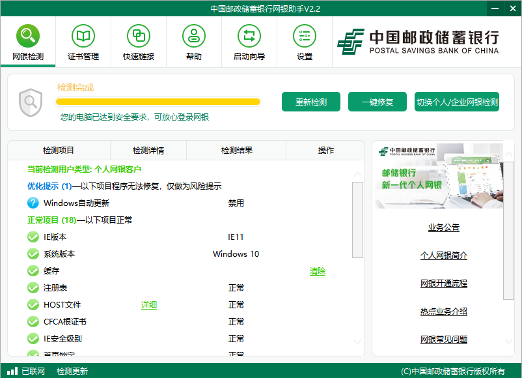Click the green check beside CFCA根证书
522x378 pixels.
(x=33, y=322)
